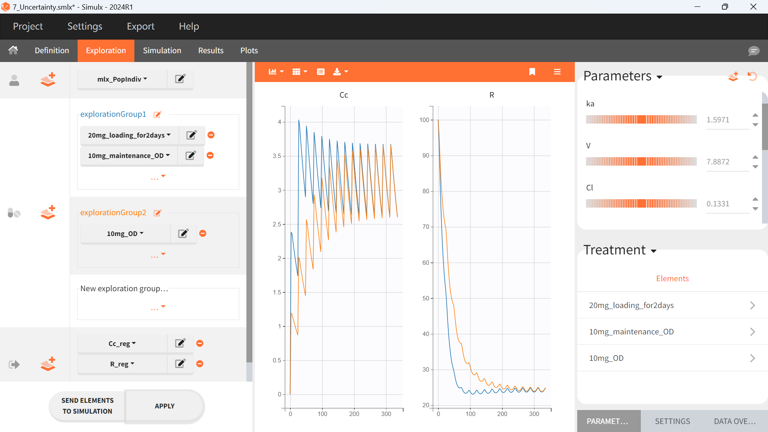Click the APPLY button
Viewport: 768px width, 432px height.
click(164, 406)
